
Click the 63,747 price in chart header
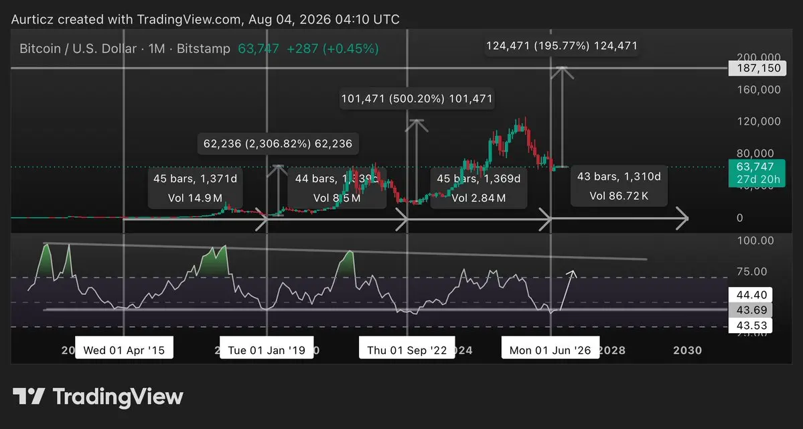[259, 49]
